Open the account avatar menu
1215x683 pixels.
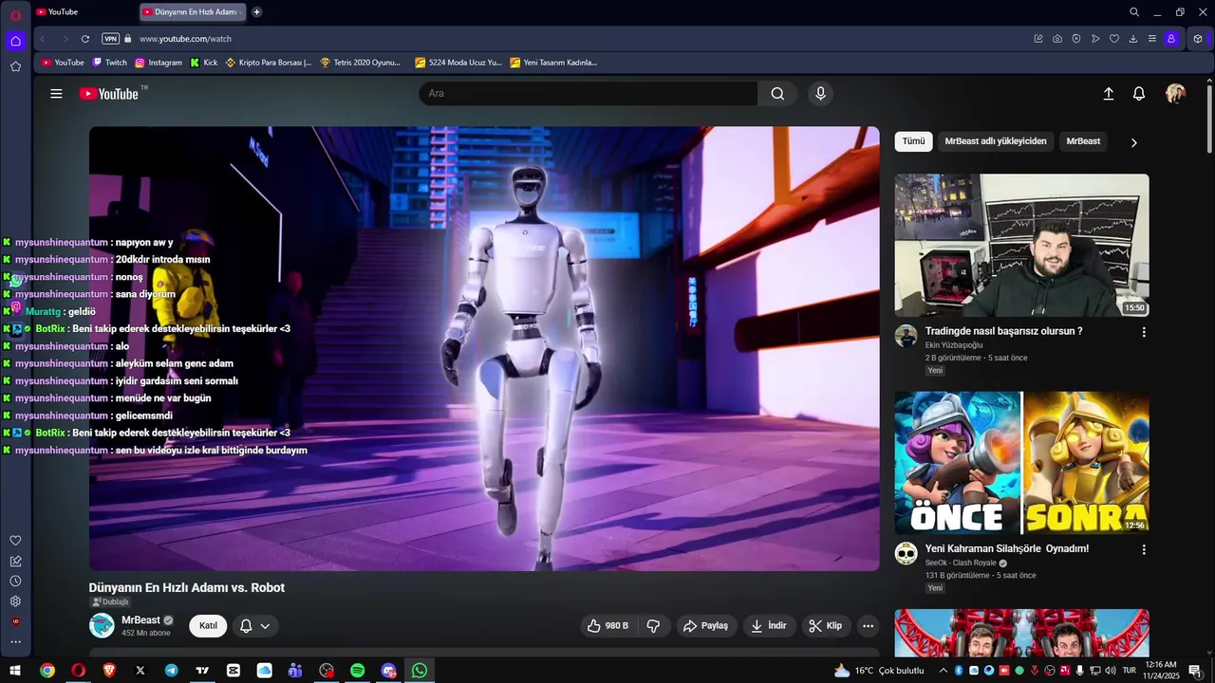[x=1176, y=93]
